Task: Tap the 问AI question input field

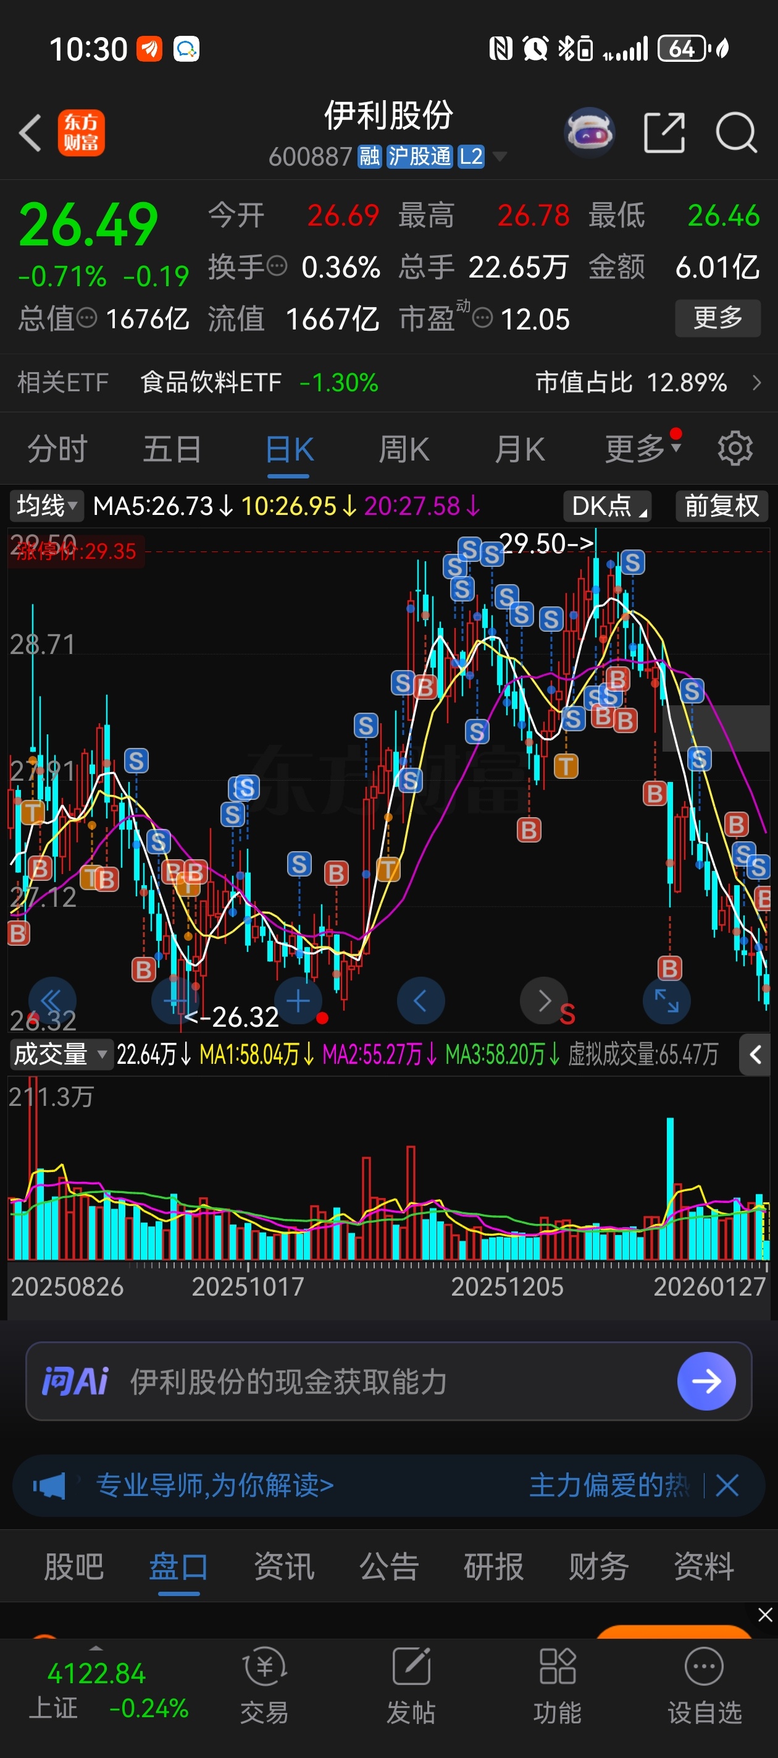Action: pos(388,1380)
